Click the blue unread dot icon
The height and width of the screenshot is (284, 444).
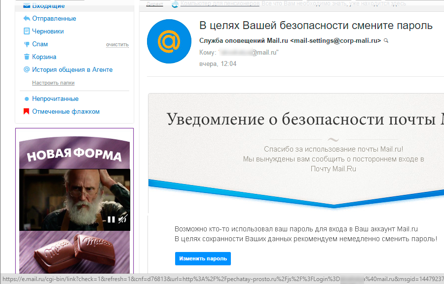click(27, 99)
